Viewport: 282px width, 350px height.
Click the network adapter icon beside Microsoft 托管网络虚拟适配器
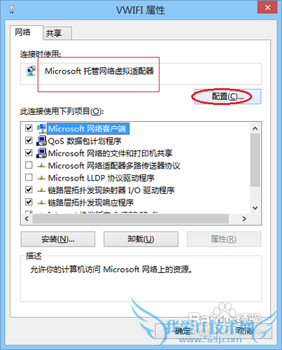pyautogui.click(x=31, y=71)
